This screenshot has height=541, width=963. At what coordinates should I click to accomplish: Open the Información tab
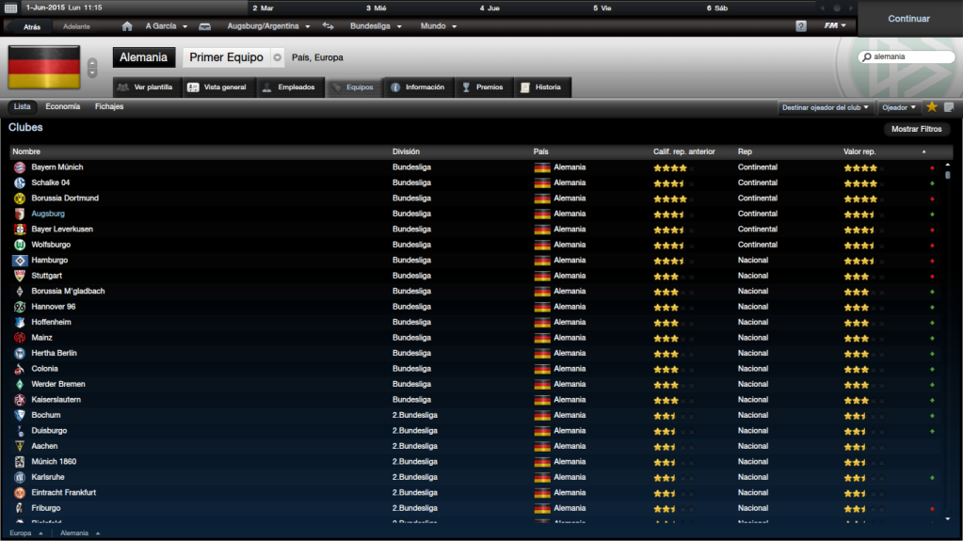click(419, 88)
